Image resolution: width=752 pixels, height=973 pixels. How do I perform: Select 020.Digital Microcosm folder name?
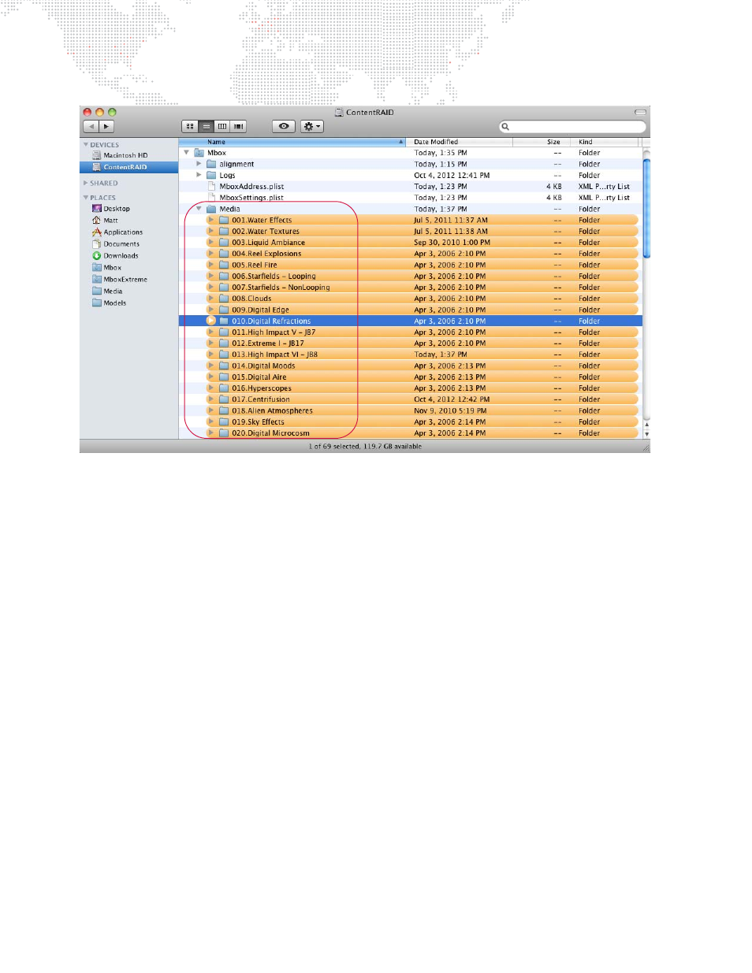(x=270, y=433)
